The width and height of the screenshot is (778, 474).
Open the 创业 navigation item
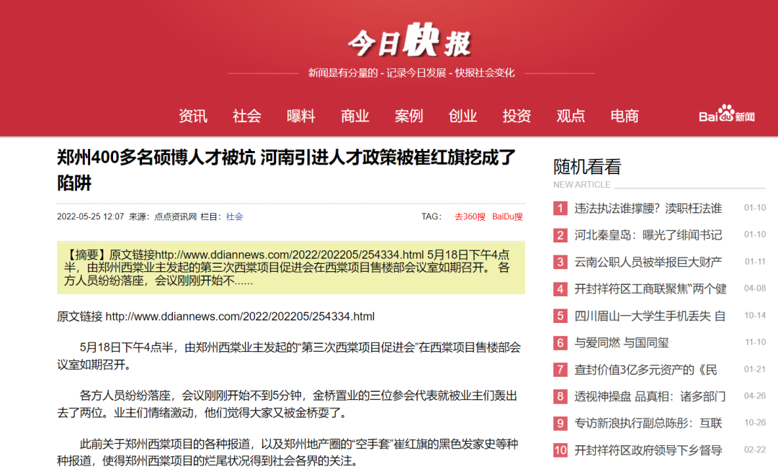point(463,116)
